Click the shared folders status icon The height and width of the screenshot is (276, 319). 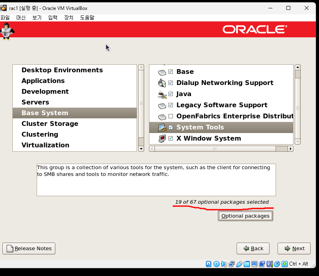click(x=247, y=264)
